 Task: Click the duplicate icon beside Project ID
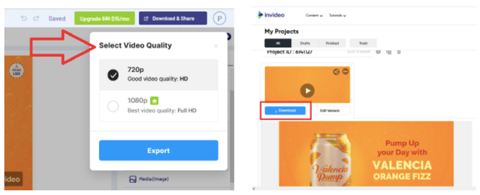click(x=389, y=52)
